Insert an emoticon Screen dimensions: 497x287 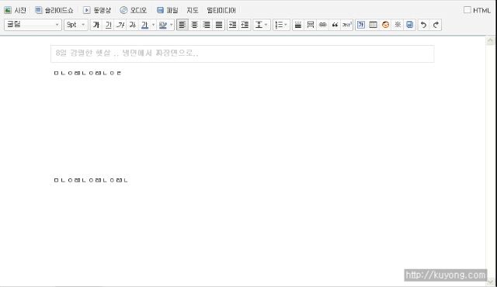coord(385,25)
